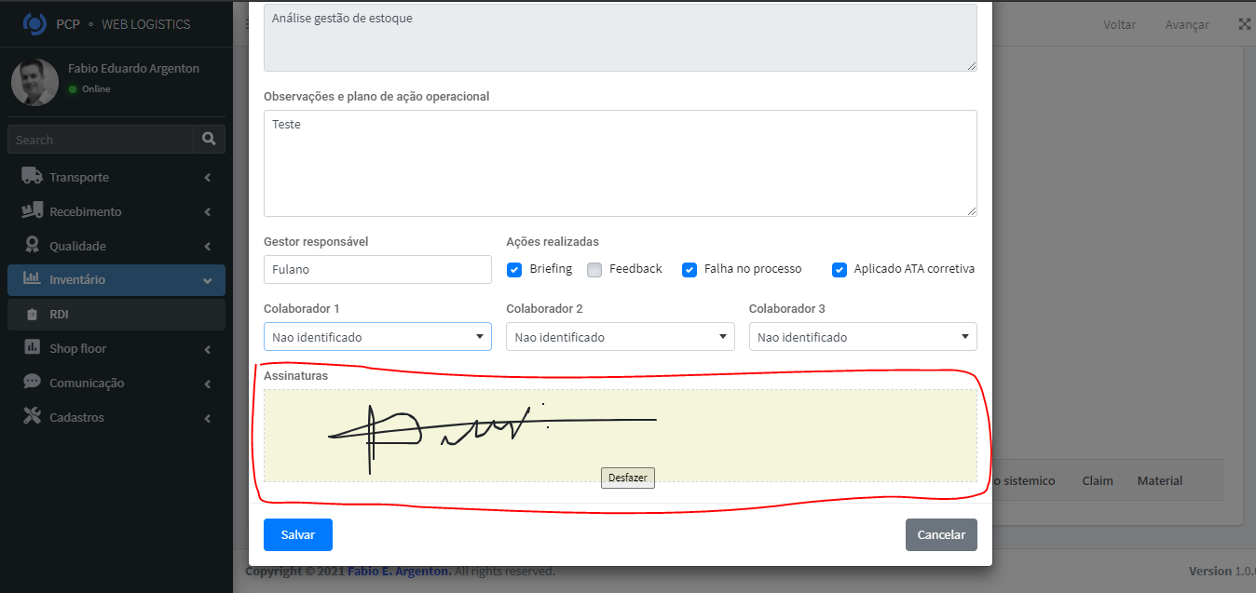Viewport: 1256px width, 593px height.
Task: Open the Colaborador 1 dropdown
Action: click(377, 337)
